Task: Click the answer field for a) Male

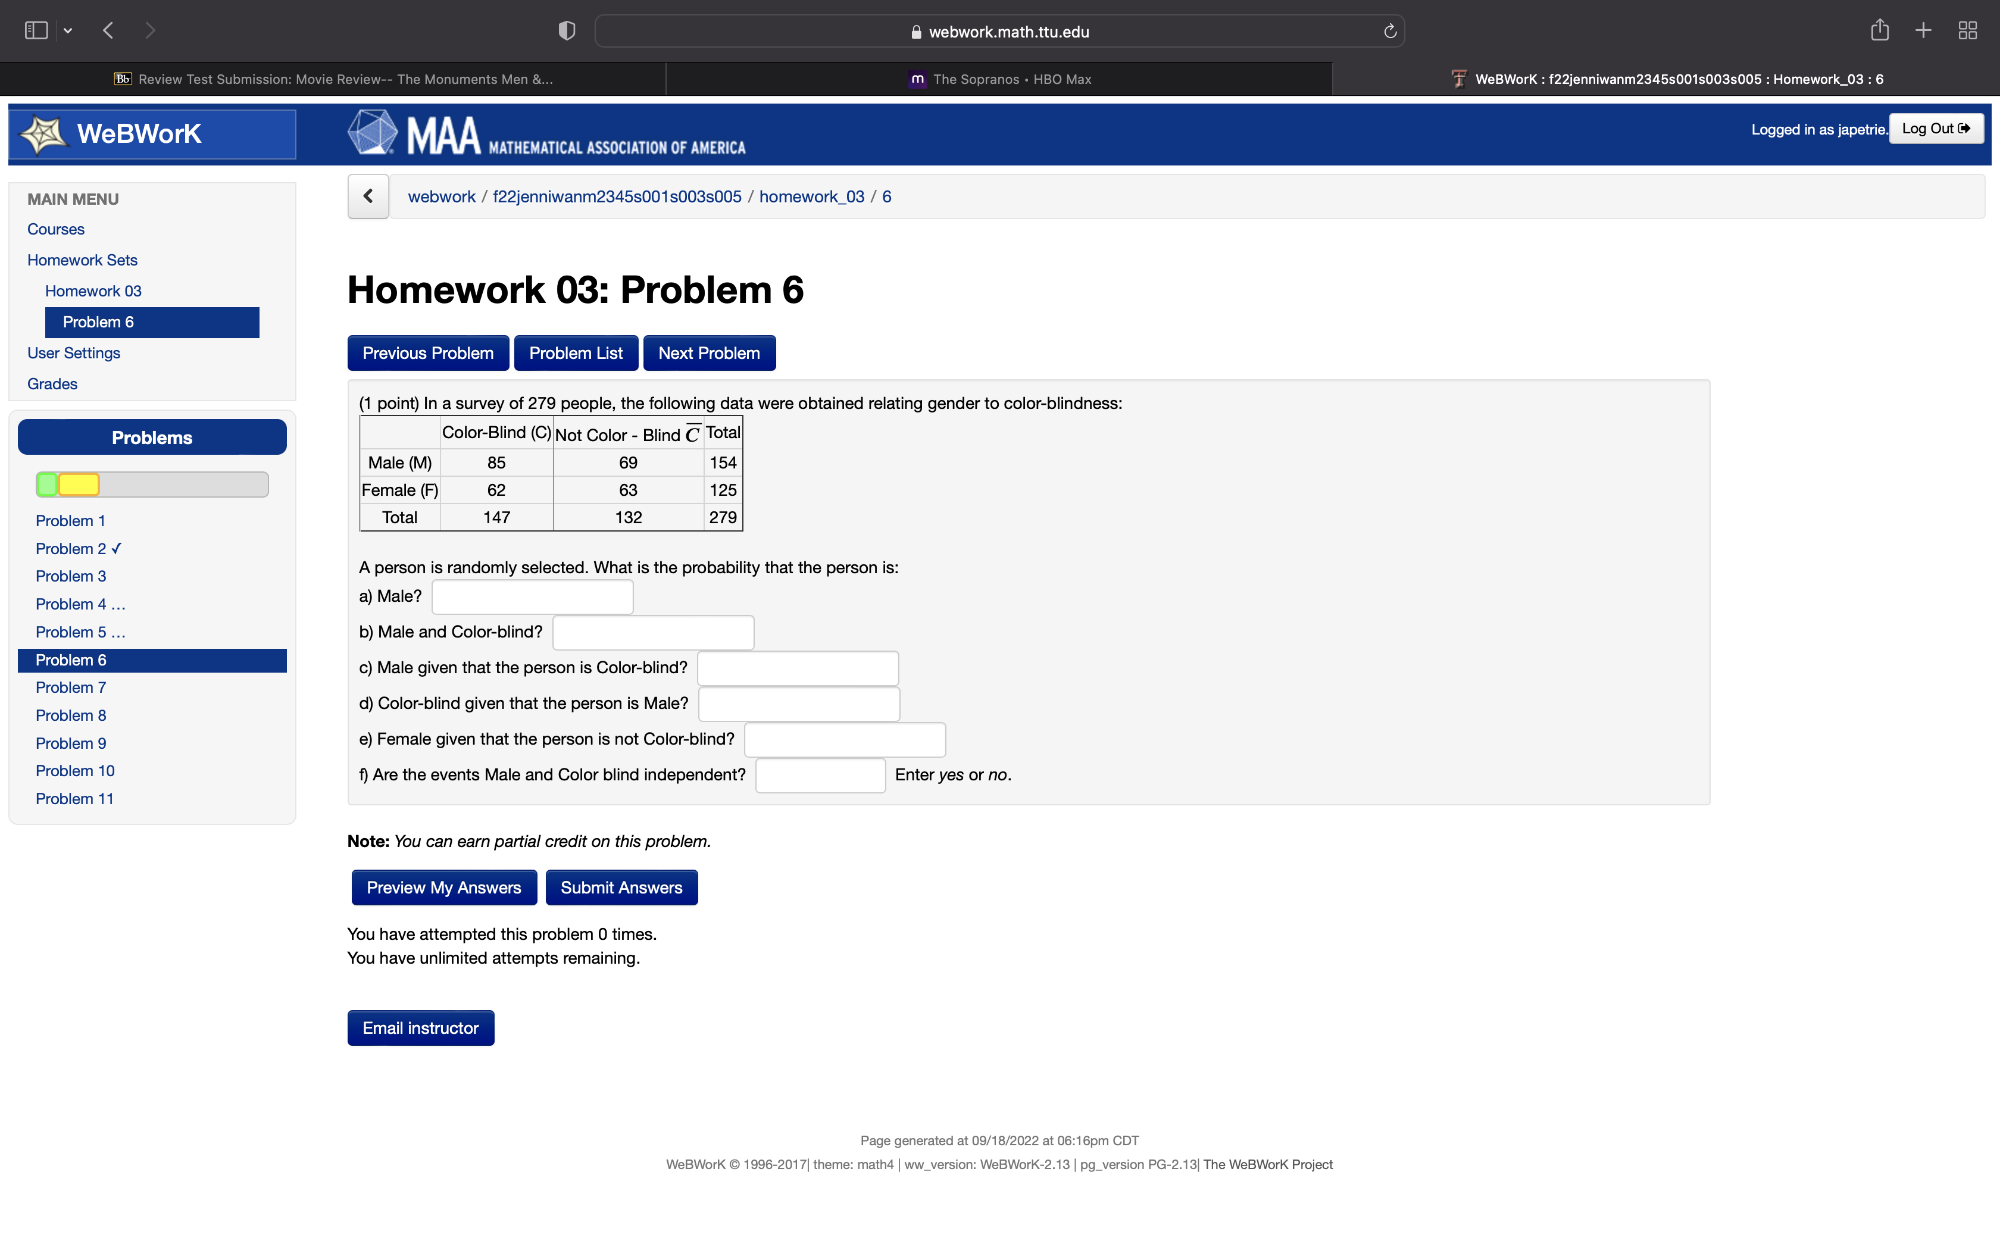Action: pyautogui.click(x=532, y=596)
